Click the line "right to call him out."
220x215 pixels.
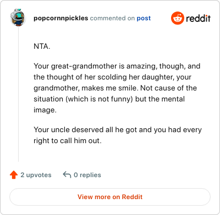pyautogui.click(x=68, y=141)
